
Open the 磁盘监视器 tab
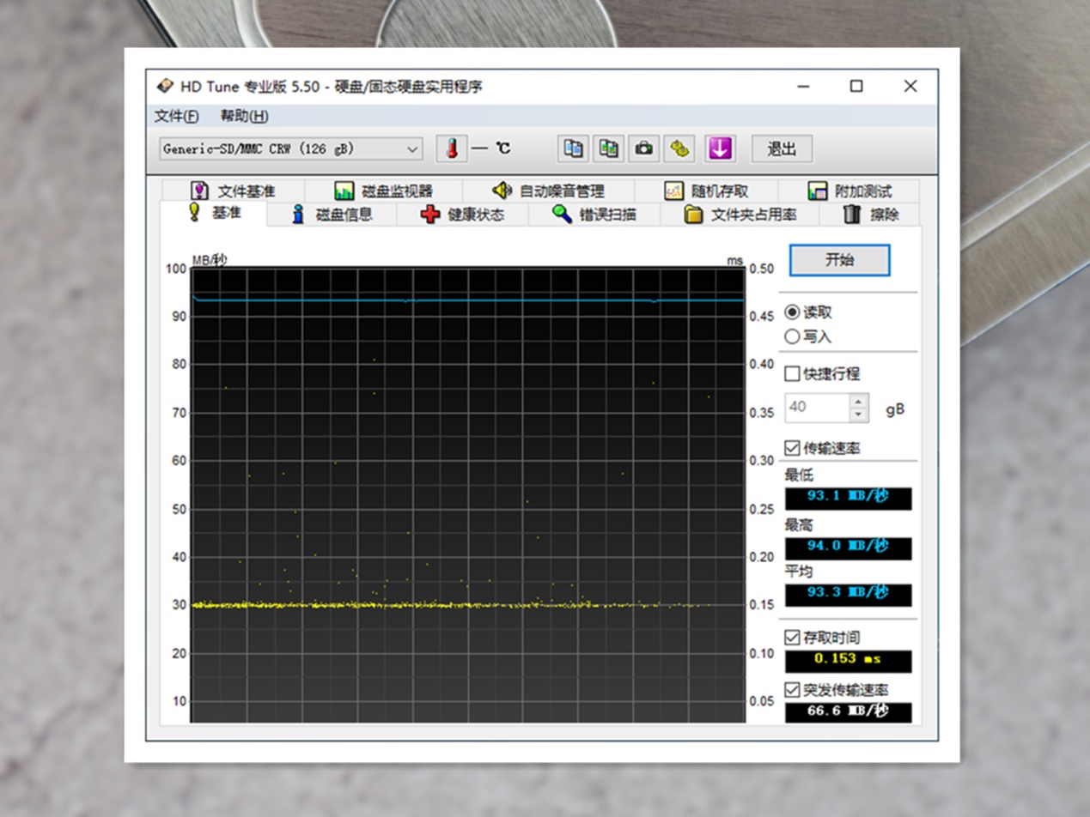[x=384, y=191]
